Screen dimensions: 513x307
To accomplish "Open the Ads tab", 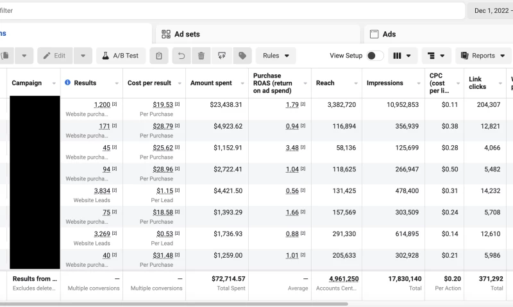I will (439, 34).
